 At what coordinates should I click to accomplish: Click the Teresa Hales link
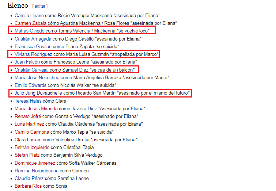[28, 101]
